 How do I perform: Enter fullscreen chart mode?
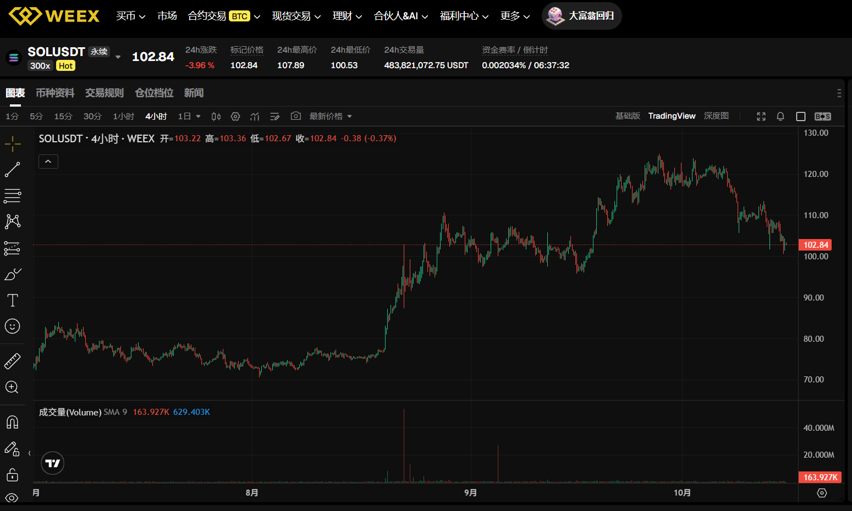click(761, 116)
